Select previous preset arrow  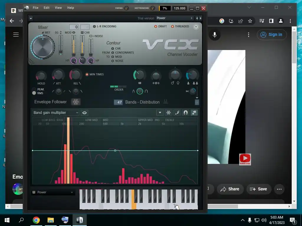point(197,18)
